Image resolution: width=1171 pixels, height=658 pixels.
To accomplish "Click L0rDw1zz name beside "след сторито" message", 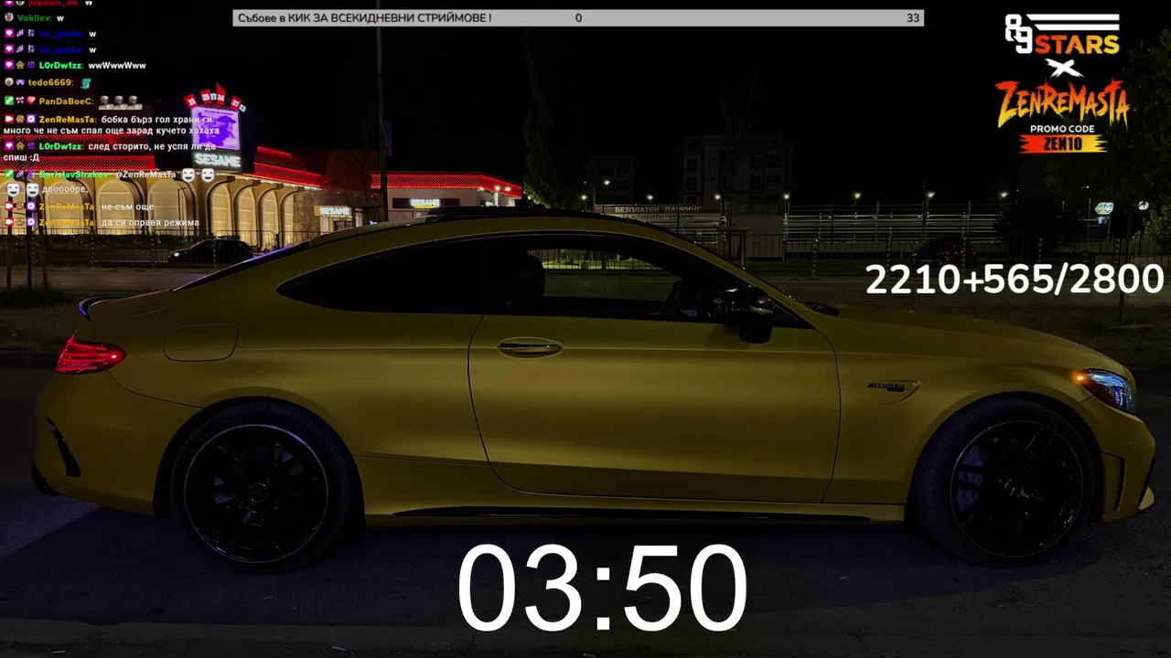I will tap(60, 146).
